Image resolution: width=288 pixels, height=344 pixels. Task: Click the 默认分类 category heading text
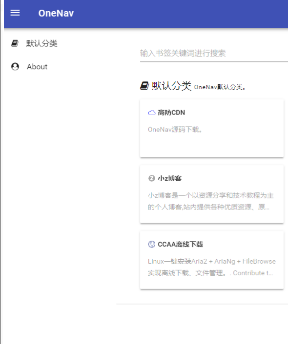click(171, 86)
